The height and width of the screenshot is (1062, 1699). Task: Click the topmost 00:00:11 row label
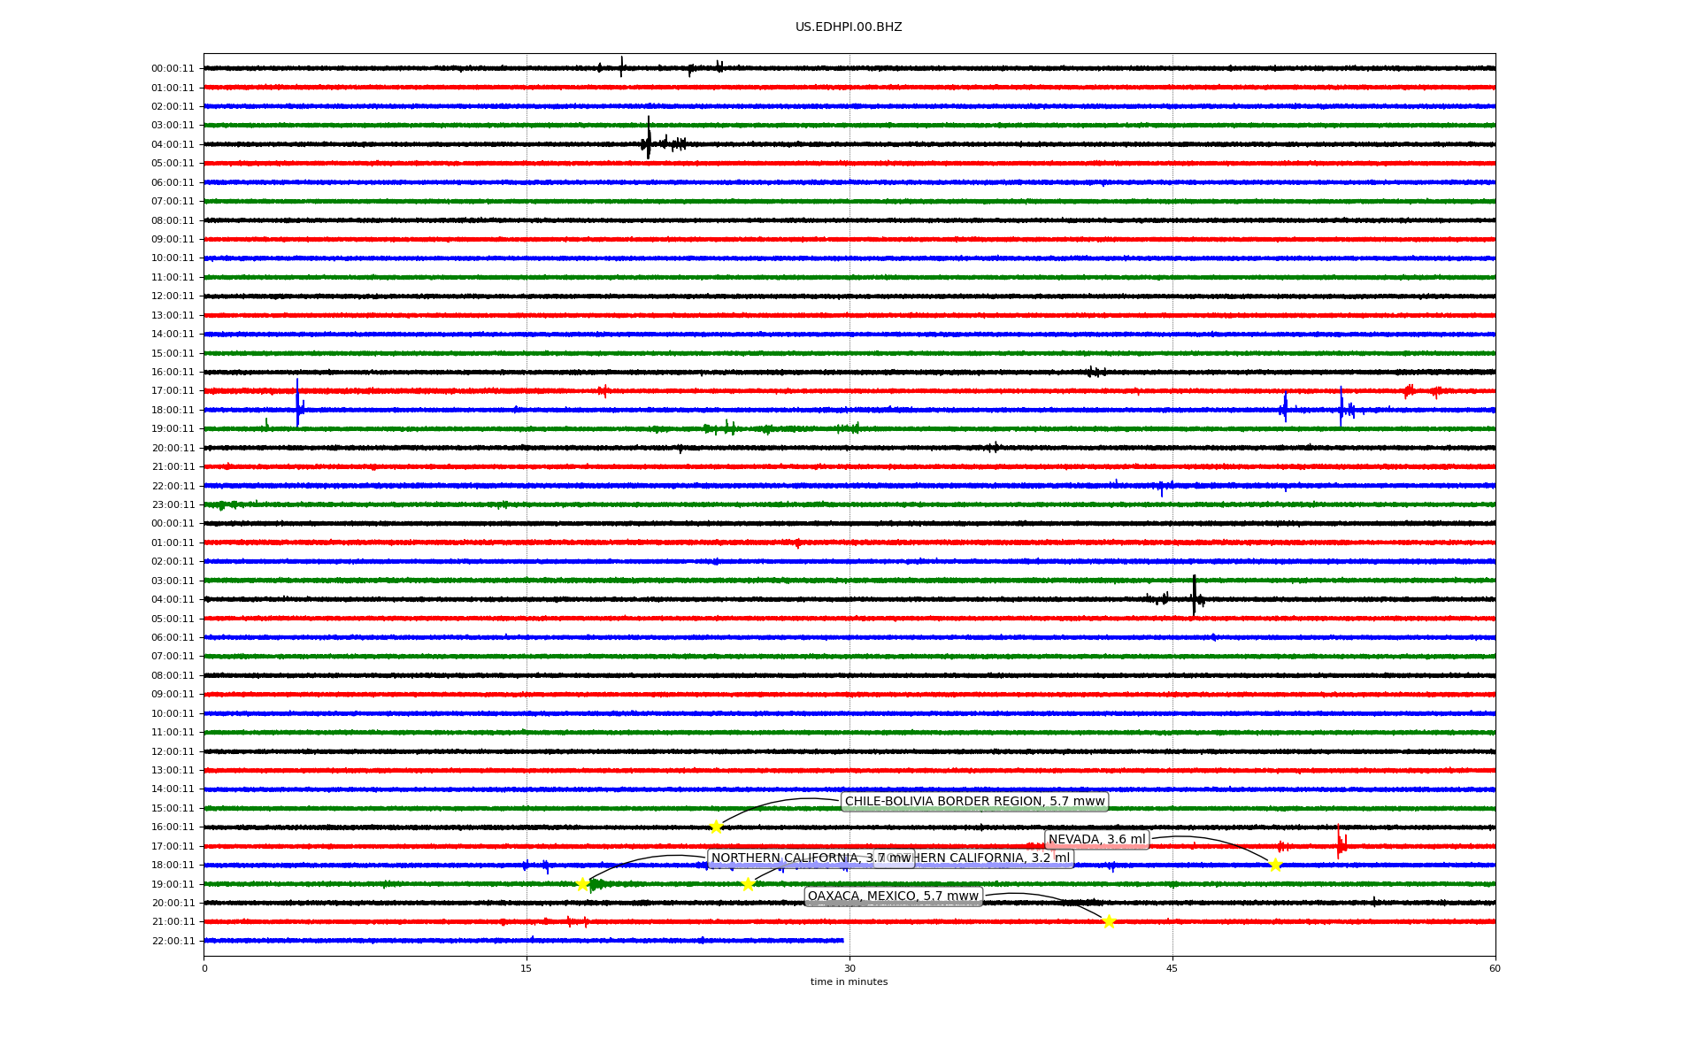tap(173, 69)
